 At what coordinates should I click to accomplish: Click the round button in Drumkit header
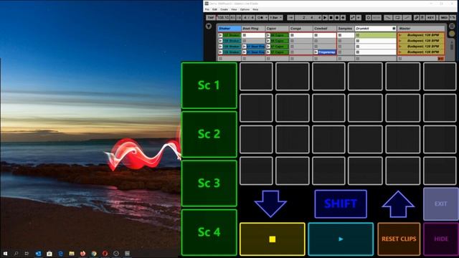point(394,29)
